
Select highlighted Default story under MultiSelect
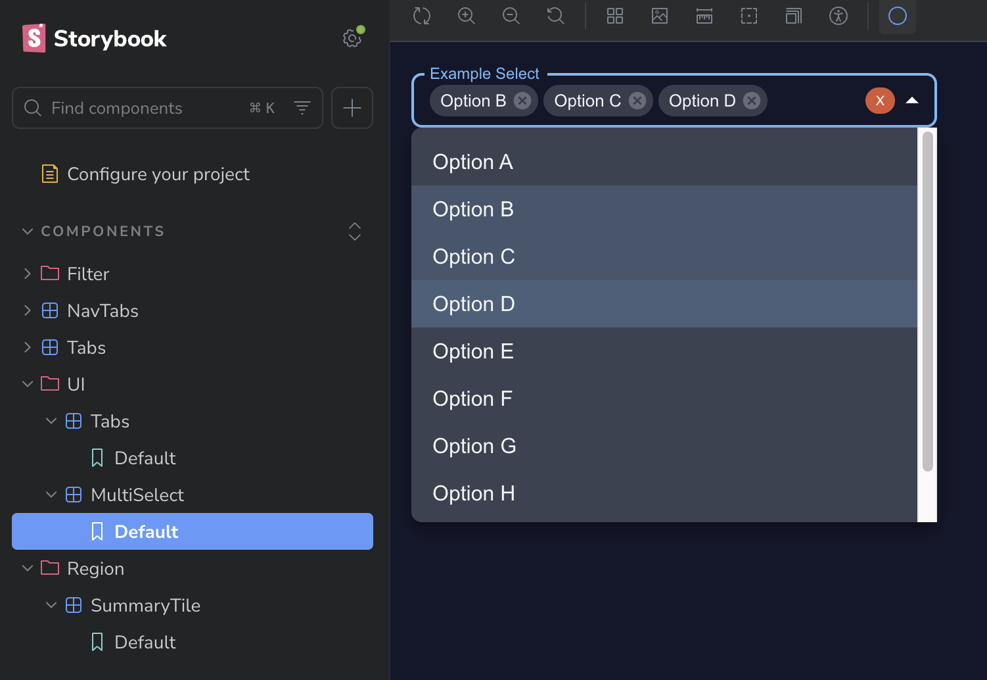pos(193,531)
